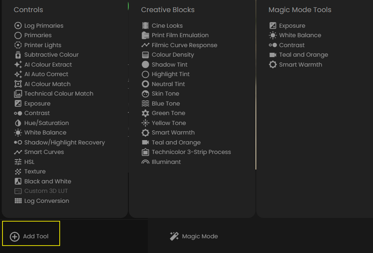The height and width of the screenshot is (253, 373).
Task: Choose the Highlight Tint creative block
Action: click(166, 74)
